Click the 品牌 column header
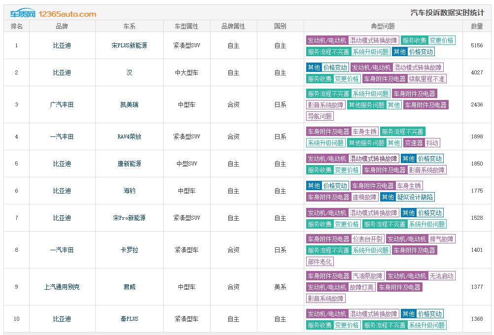The image size is (494, 335). tap(62, 26)
